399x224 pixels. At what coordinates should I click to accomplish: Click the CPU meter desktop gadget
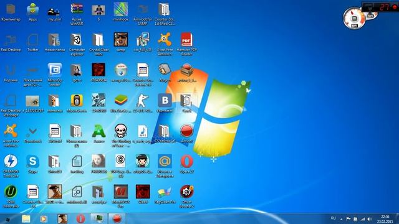coord(354,19)
